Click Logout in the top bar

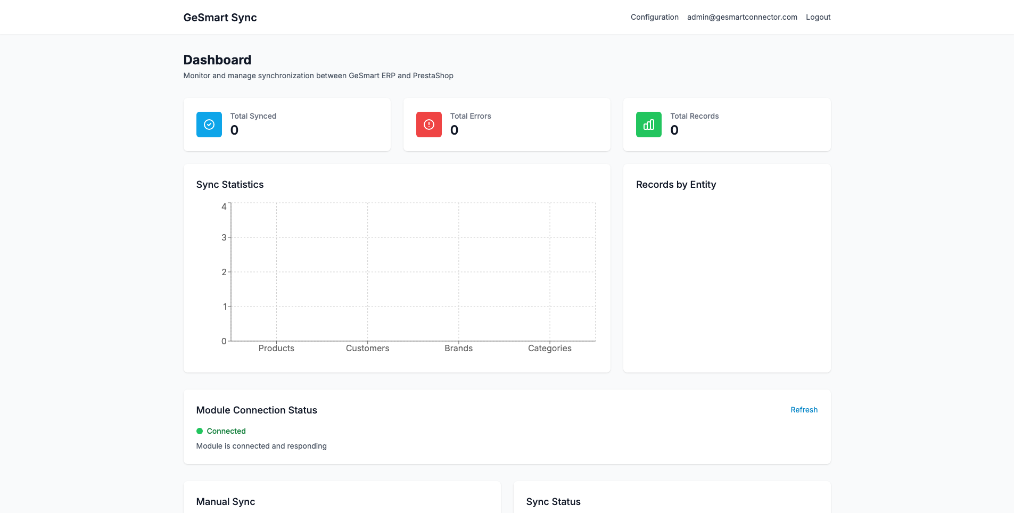tap(818, 17)
